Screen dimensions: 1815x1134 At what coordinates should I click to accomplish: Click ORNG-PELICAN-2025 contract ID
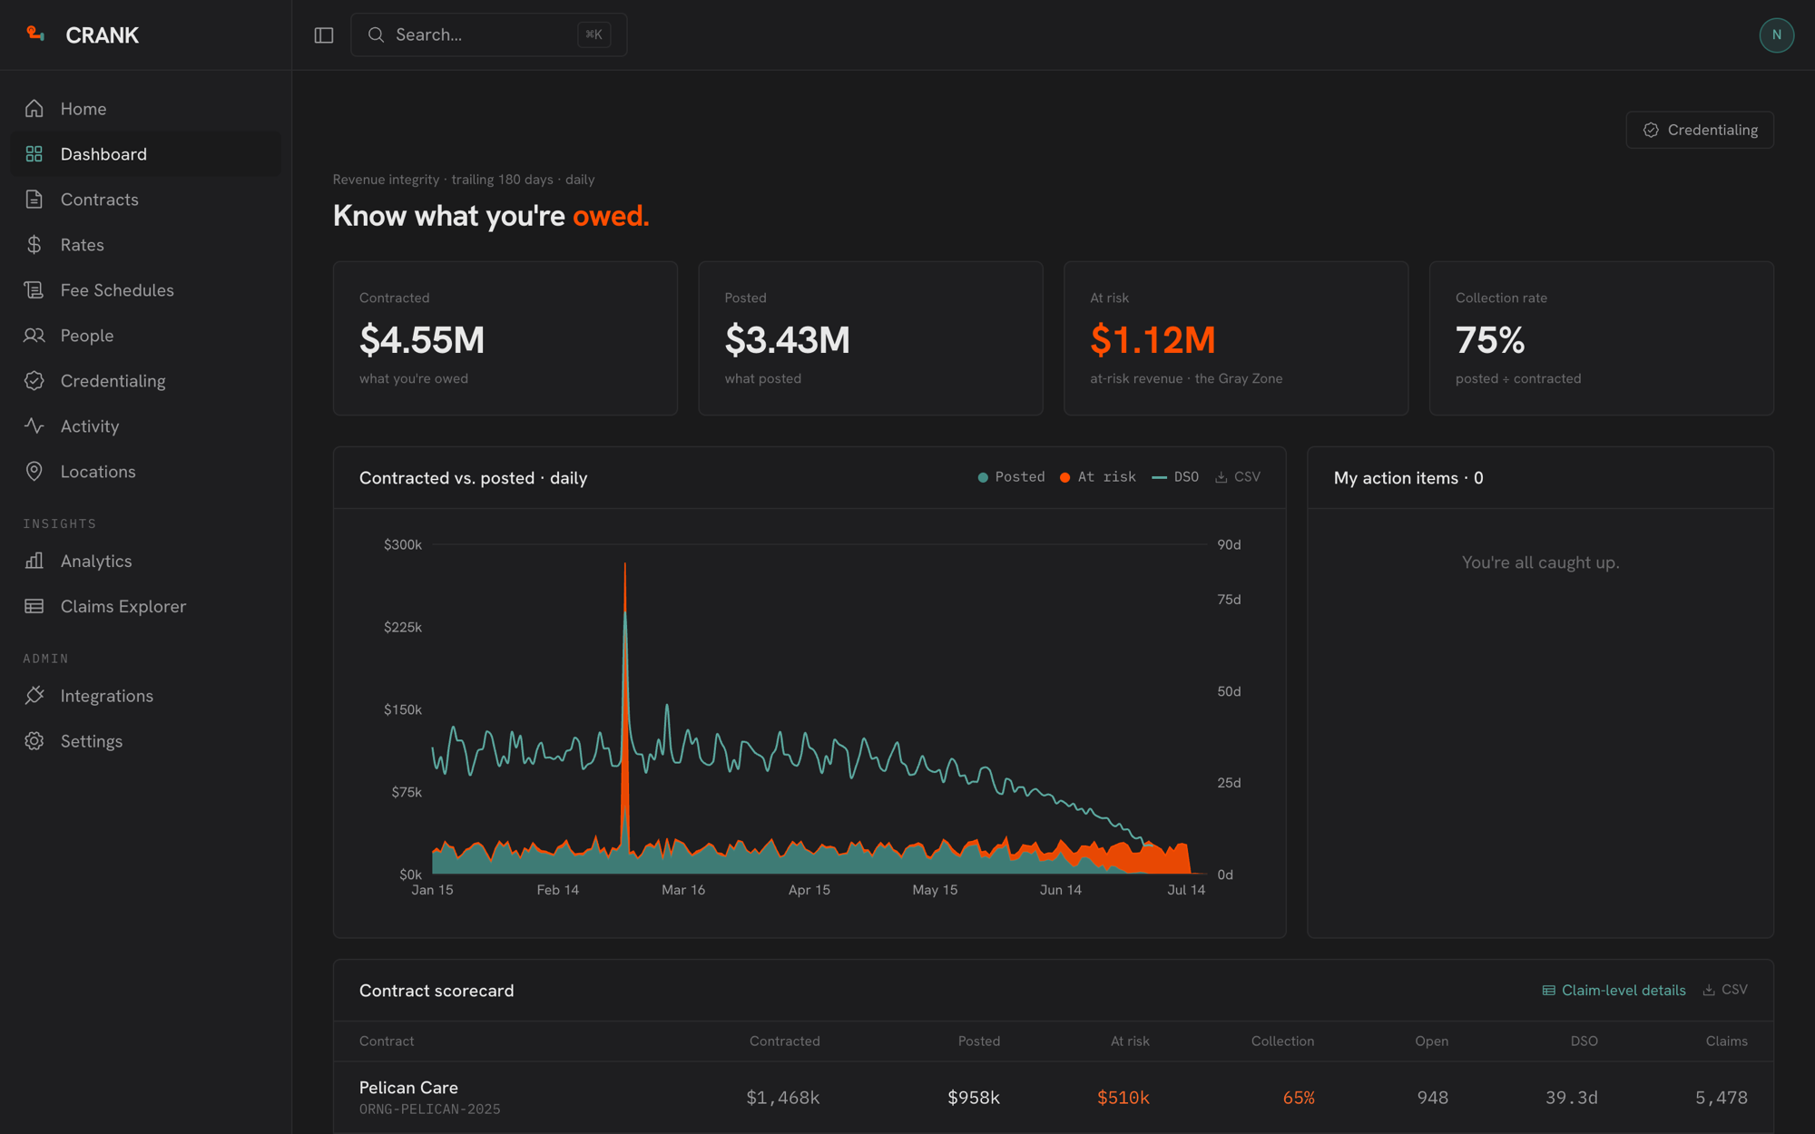429,1110
